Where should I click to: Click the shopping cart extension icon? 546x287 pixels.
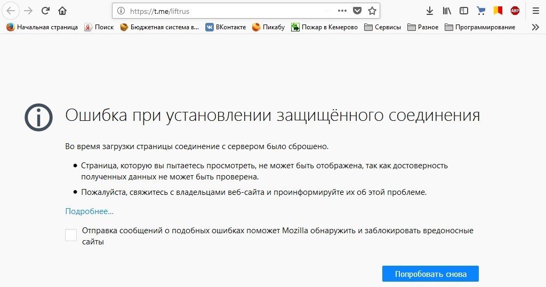click(x=481, y=11)
